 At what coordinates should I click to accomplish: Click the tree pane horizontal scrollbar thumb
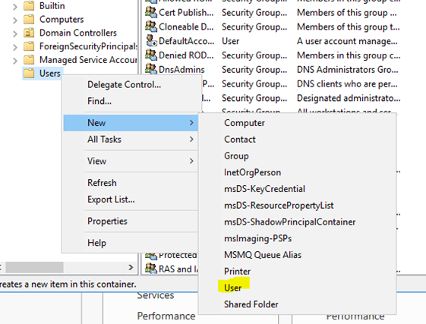coord(34,268)
